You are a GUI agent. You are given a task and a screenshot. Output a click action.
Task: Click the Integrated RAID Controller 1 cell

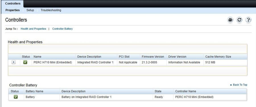pyautogui.click(x=95, y=62)
